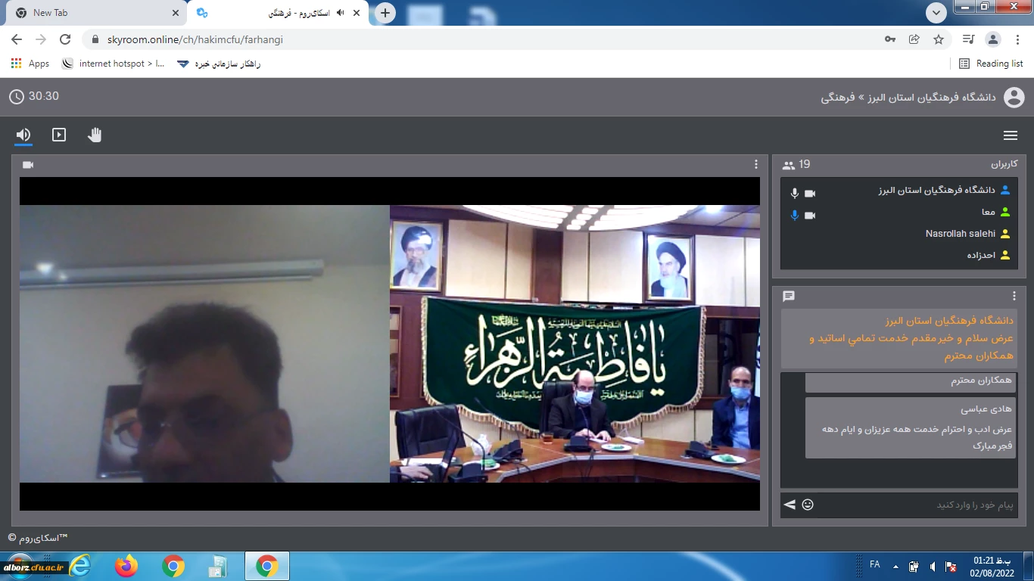
Task: Open chat panel three-dot options menu
Action: tap(1014, 296)
